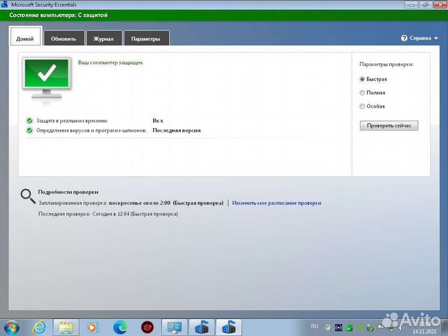Click the blue question mark help icon

[404, 38]
